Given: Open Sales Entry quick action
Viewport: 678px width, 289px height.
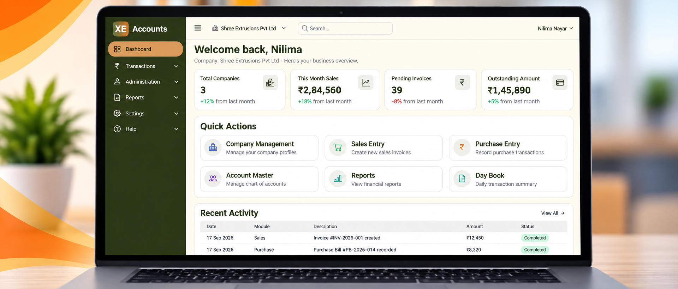Looking at the screenshot, I should pos(383,148).
